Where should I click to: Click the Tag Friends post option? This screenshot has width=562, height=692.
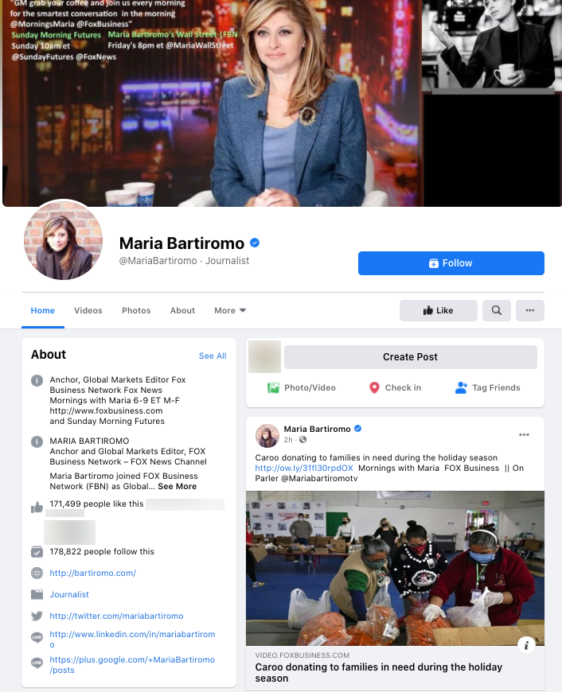click(x=487, y=387)
